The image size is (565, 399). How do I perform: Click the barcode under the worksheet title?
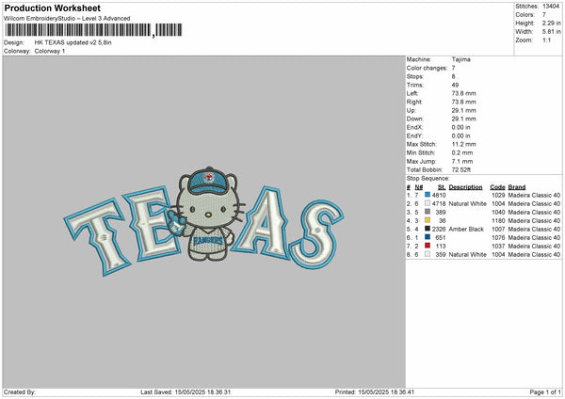pyautogui.click(x=89, y=30)
